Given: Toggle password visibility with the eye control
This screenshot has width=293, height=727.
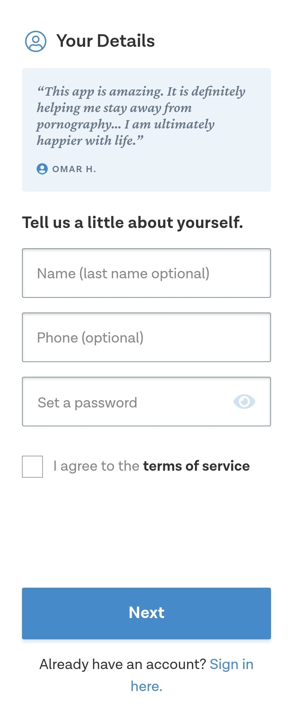Looking at the screenshot, I should point(244,402).
